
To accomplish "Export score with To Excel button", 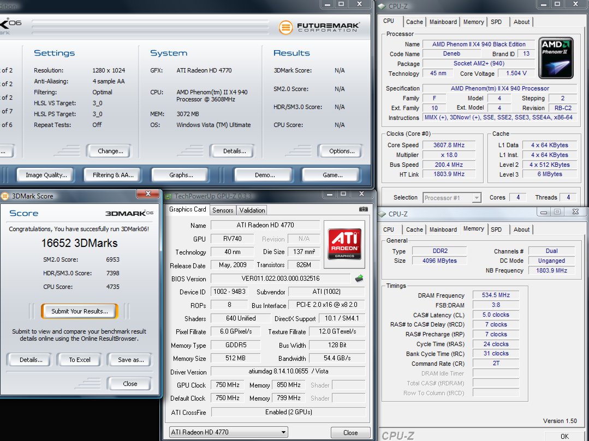I will [x=80, y=360].
